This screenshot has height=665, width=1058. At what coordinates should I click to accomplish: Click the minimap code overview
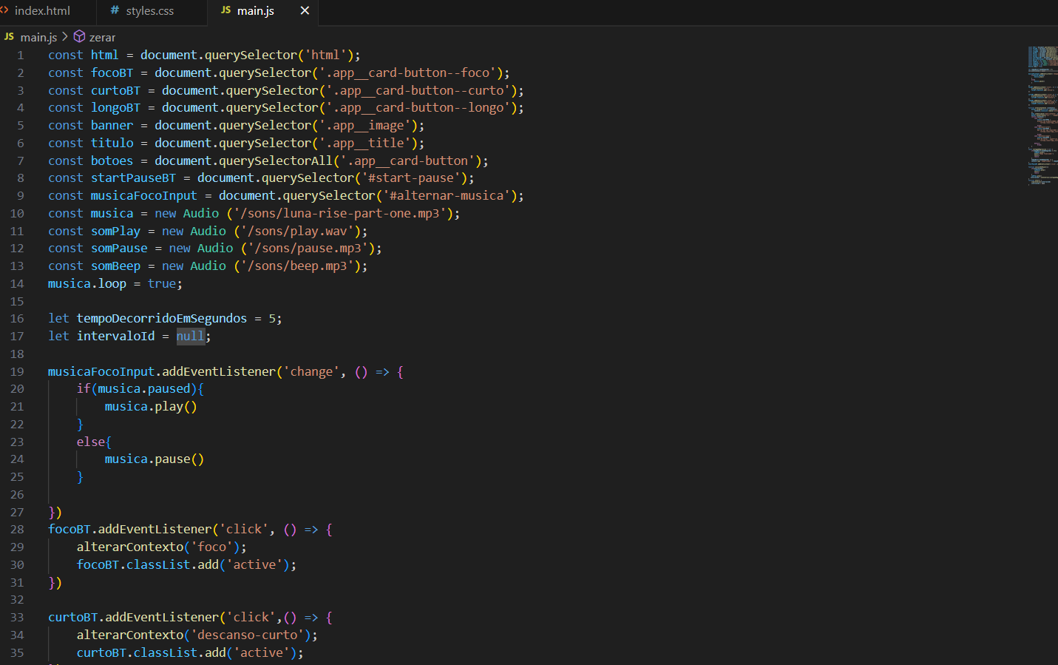pos(1042,116)
